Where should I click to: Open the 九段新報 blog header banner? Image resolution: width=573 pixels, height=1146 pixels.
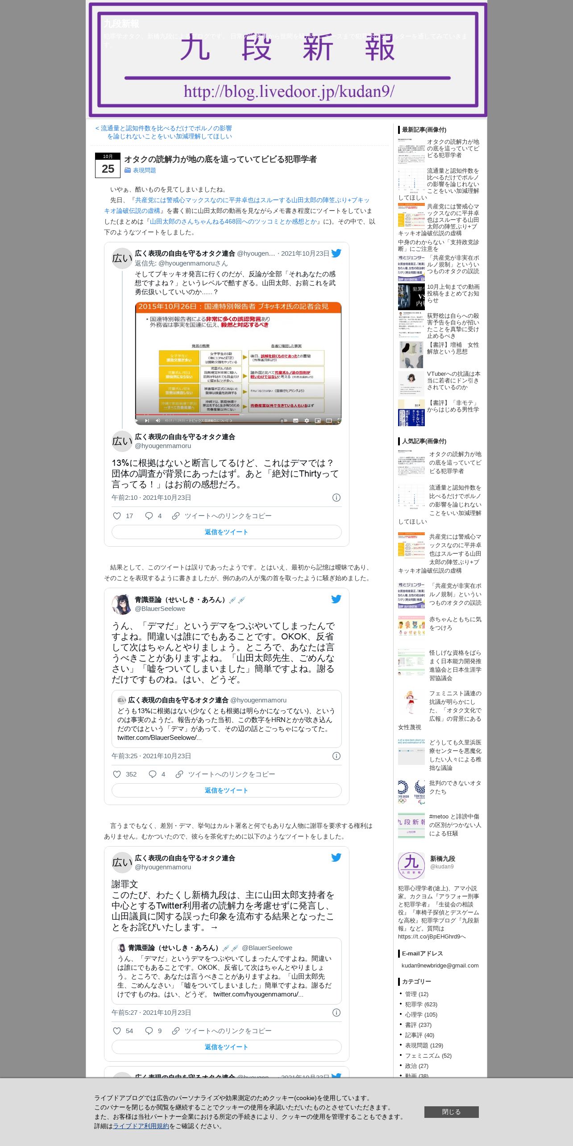click(286, 59)
